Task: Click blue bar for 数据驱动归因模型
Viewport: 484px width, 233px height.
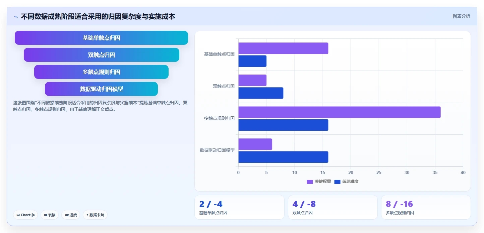Action: point(283,157)
